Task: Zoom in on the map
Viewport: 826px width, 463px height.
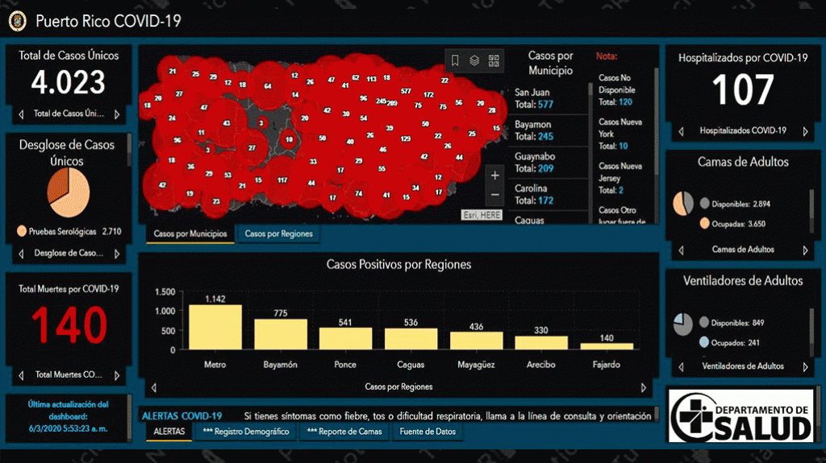Action: [494, 175]
